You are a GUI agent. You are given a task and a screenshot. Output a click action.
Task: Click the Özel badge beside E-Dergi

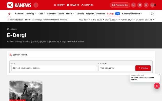coord(117,13)
